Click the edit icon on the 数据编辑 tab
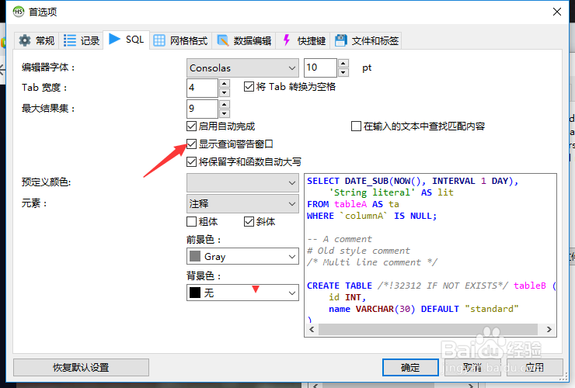This screenshot has width=575, height=388. coord(222,40)
